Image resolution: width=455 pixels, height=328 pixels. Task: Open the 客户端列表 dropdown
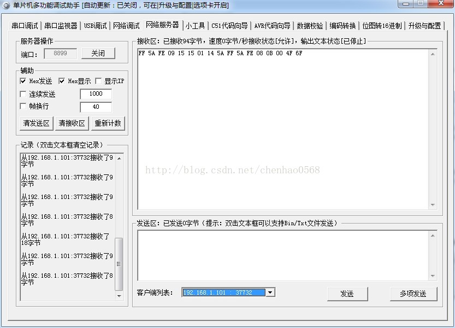(270, 292)
